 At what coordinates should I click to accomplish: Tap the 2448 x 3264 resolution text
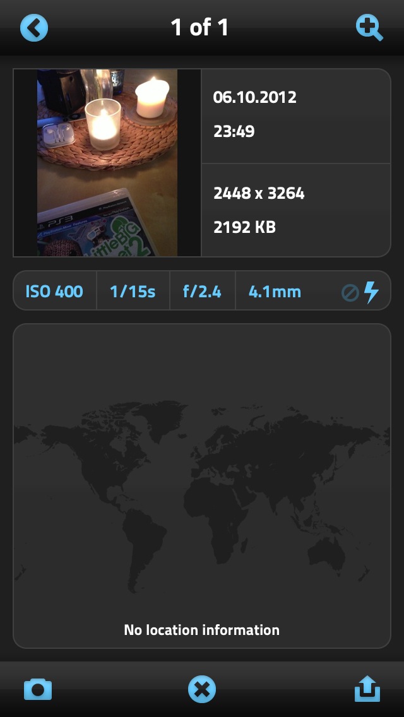click(259, 193)
